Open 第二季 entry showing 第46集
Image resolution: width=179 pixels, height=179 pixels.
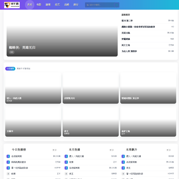[x=148, y=21]
